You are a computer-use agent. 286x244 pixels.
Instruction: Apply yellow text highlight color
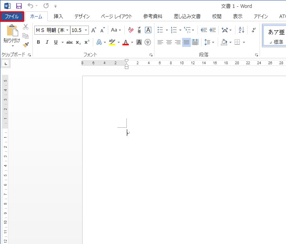pos(112,42)
